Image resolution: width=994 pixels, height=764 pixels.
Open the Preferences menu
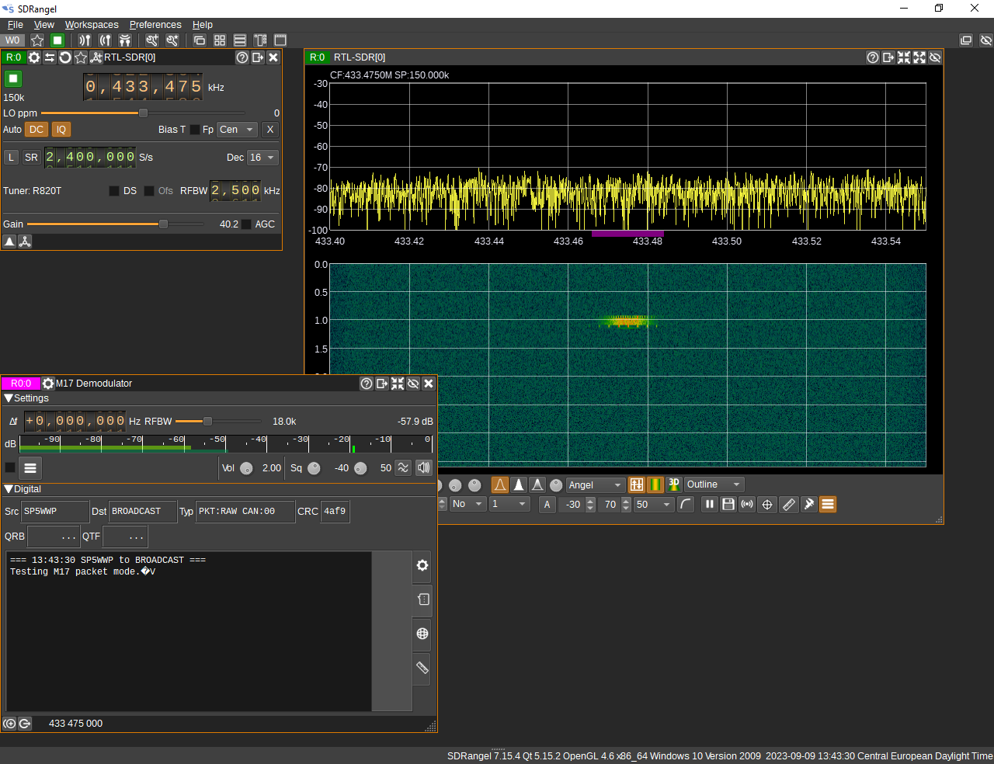[155, 25]
